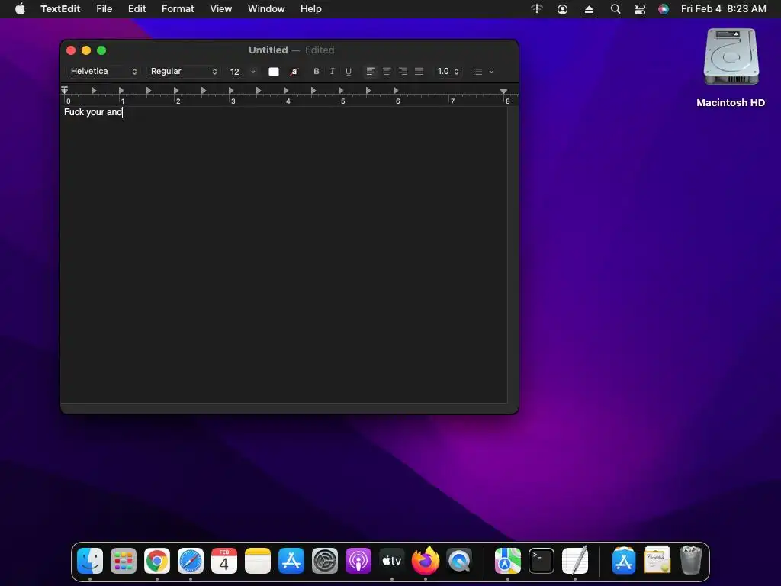Open Notes from the Dock
The height and width of the screenshot is (586, 781).
pyautogui.click(x=258, y=561)
